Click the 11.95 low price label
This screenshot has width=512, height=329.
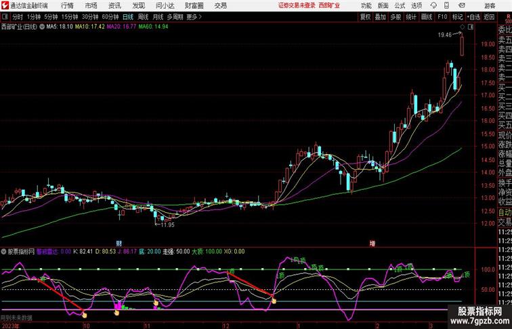(x=168, y=225)
